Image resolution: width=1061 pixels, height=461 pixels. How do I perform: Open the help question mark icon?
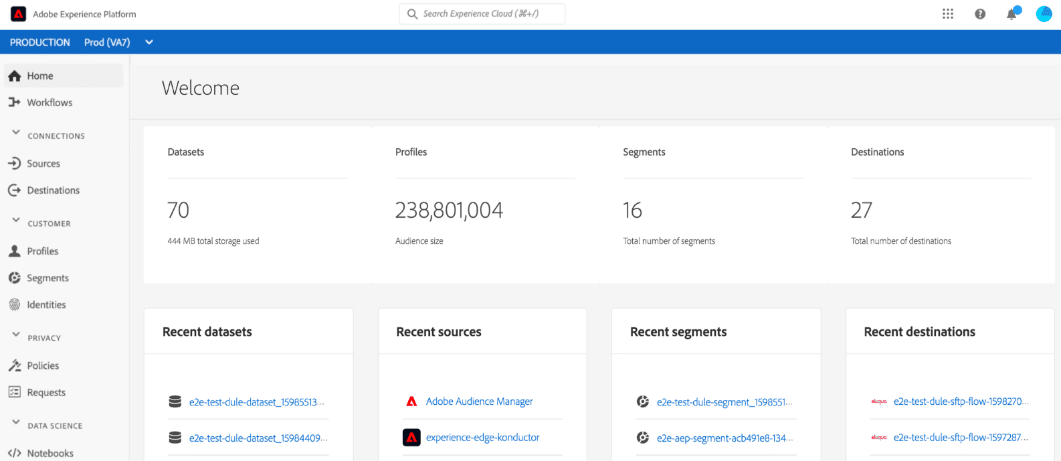(x=980, y=14)
